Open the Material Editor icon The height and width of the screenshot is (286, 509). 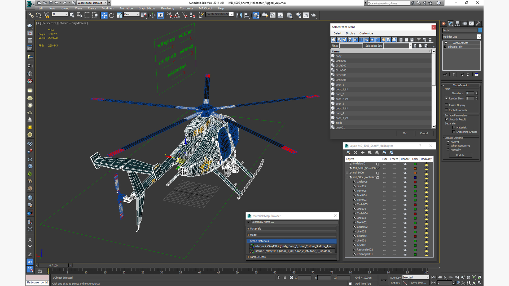click(289, 15)
